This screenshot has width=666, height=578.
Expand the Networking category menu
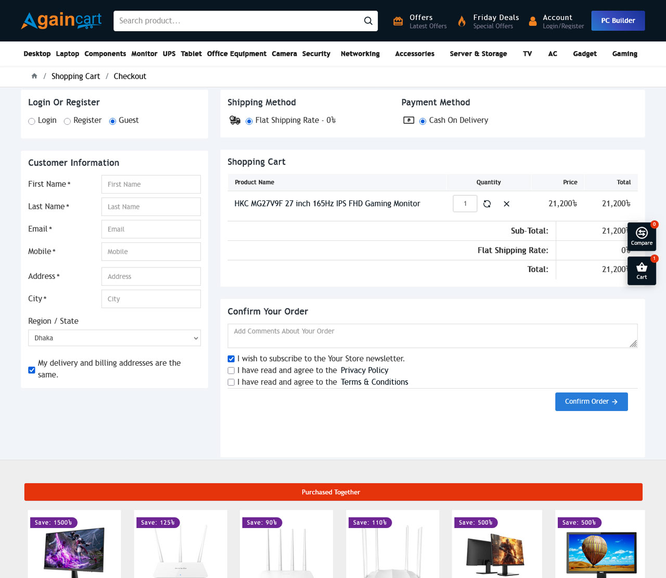click(360, 54)
